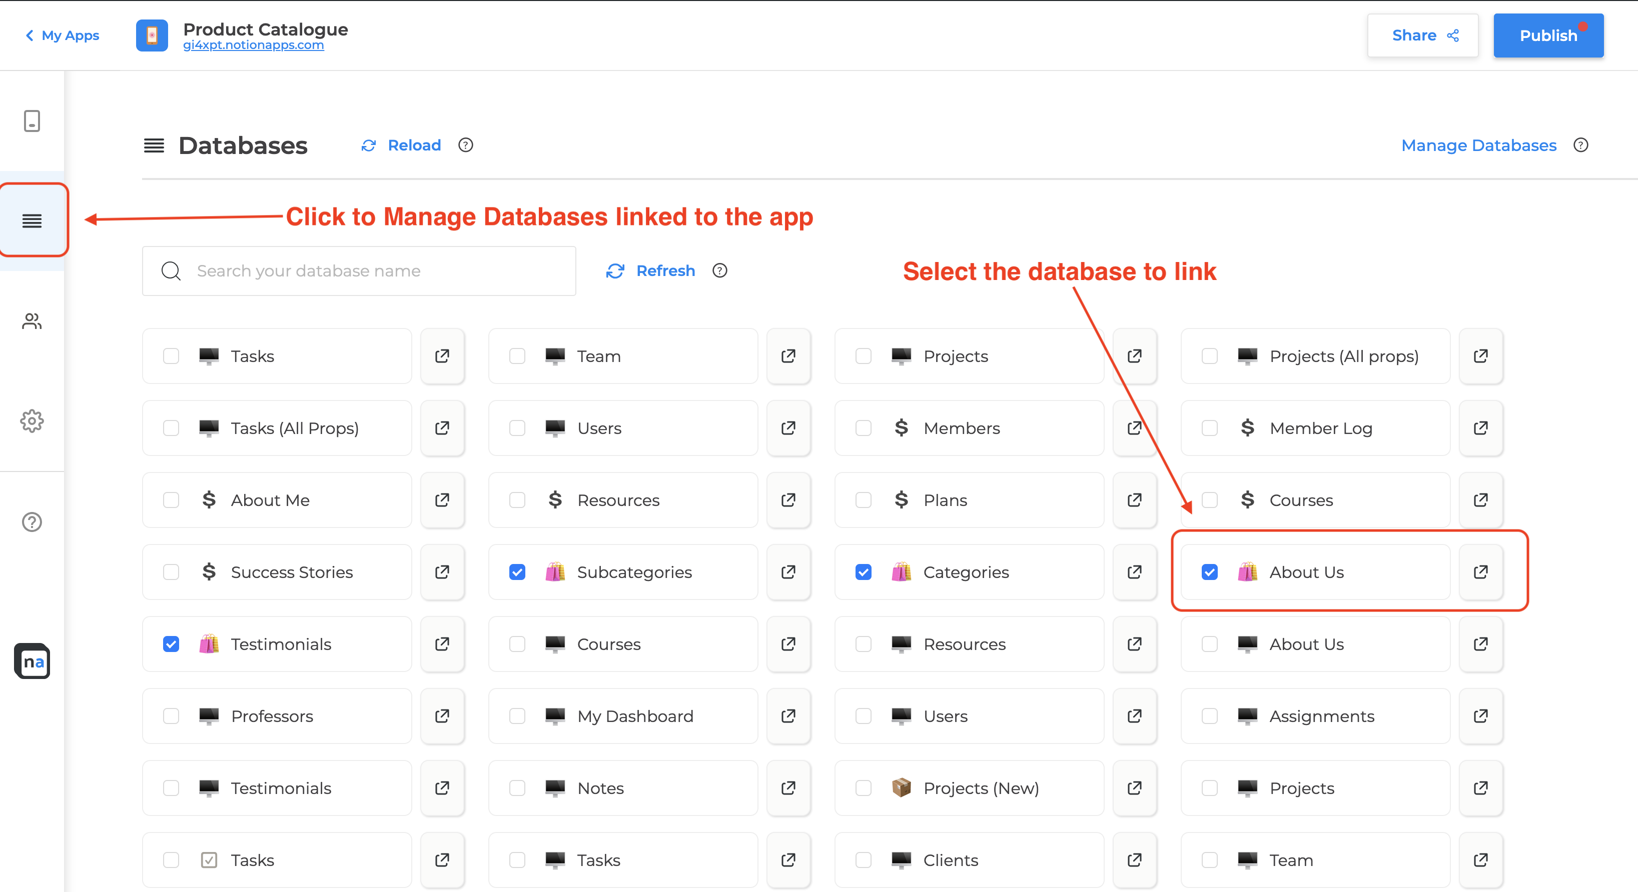Open the Manage Databases link

click(1478, 145)
